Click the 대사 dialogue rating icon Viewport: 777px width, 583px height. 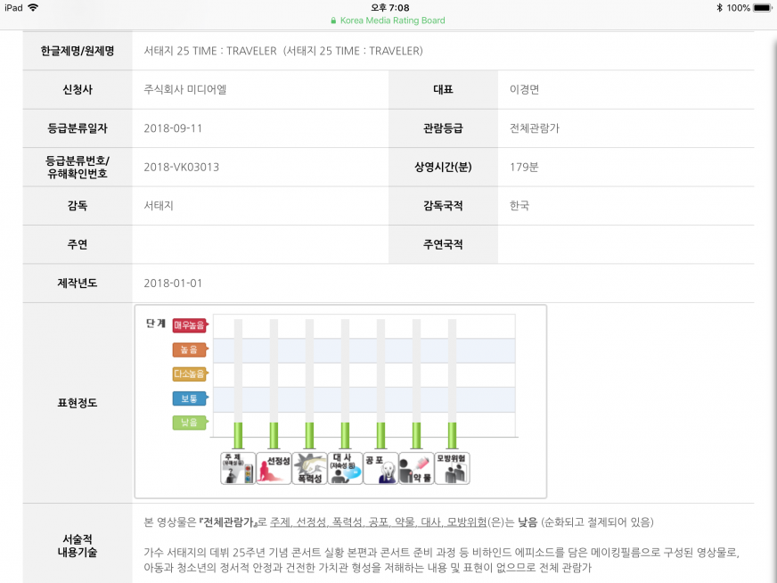point(345,468)
